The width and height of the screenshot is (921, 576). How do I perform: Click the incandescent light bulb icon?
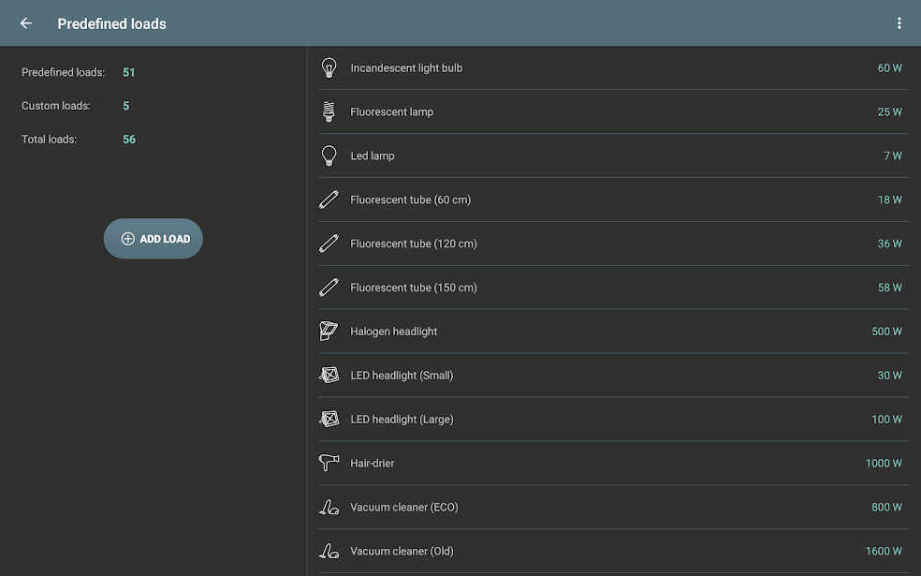(x=329, y=67)
